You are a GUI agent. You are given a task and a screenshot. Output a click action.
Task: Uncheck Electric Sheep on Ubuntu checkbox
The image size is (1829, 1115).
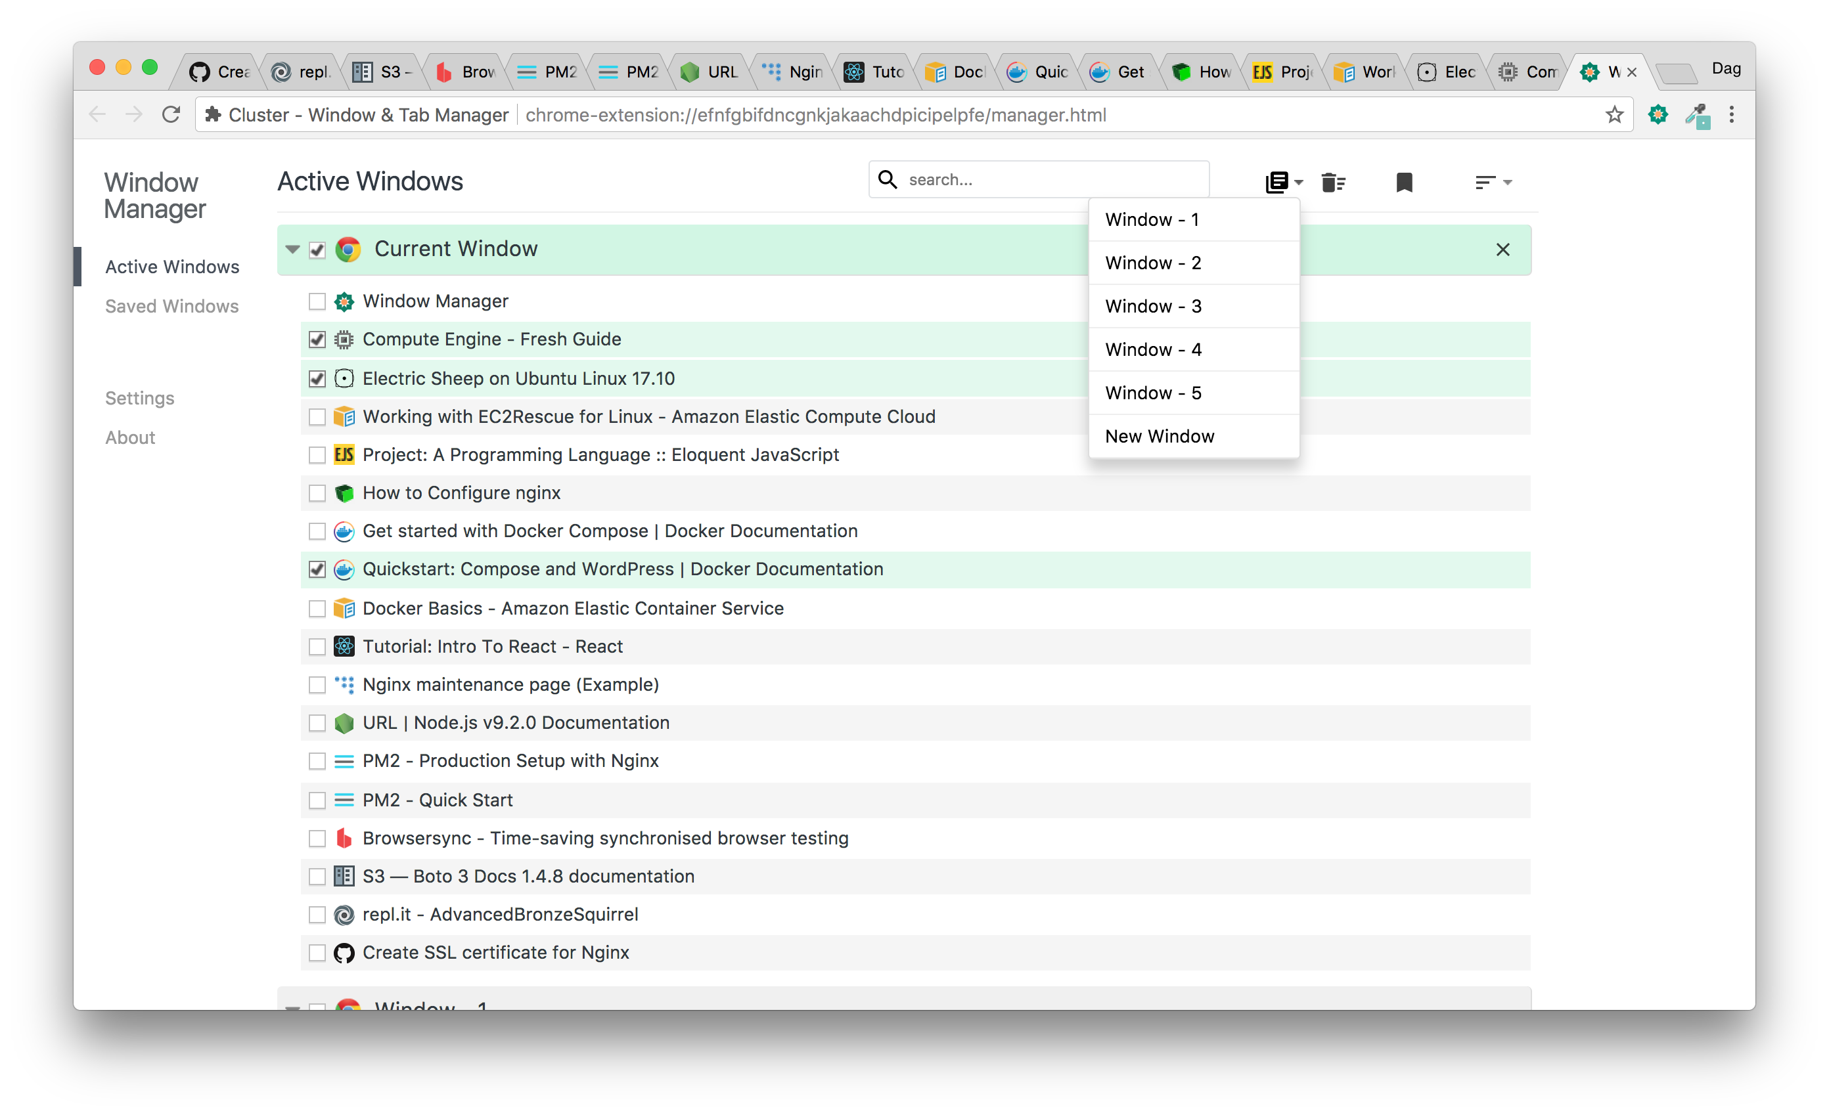coord(317,378)
